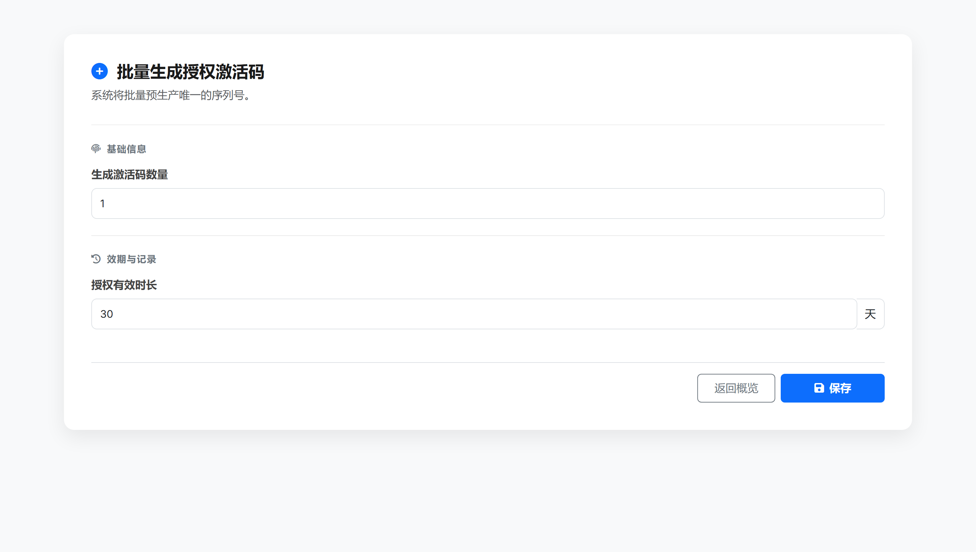Viewport: 976px width, 552px height.
Task: Click the history clock icon next to 效期与记录
Action: point(96,259)
